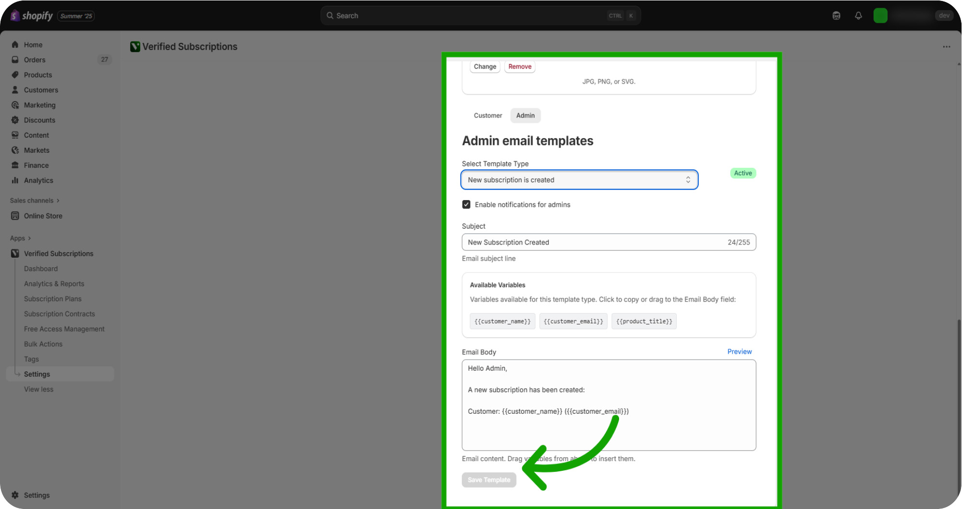Click the Customers person icon
Image resolution: width=962 pixels, height=509 pixels.
tap(15, 89)
